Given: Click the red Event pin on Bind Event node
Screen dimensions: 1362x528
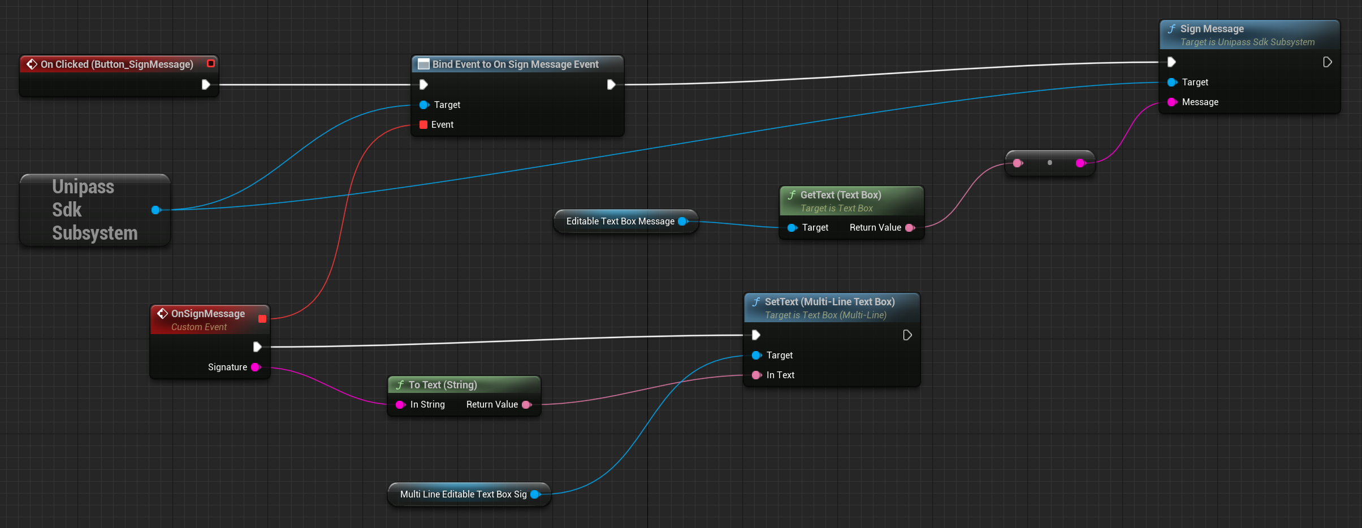Looking at the screenshot, I should [x=423, y=125].
